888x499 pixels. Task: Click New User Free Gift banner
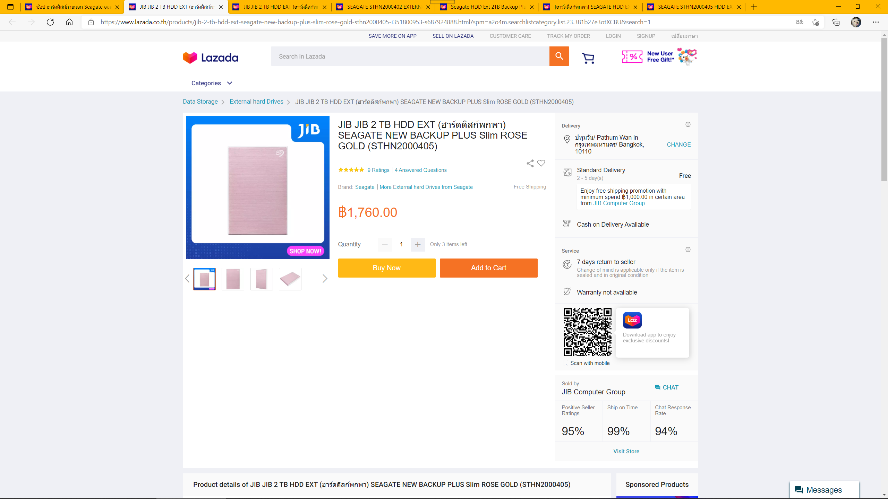(659, 56)
